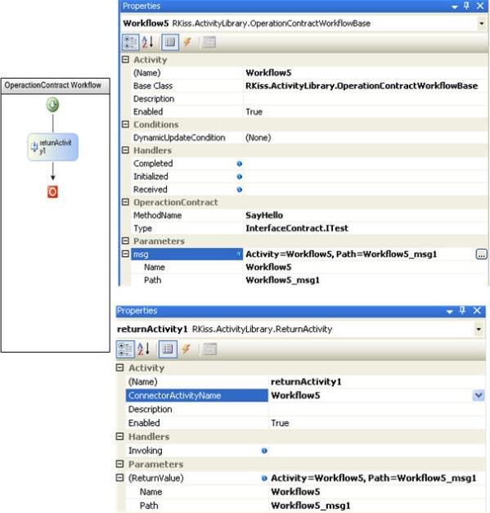Click the green start node in workflow
This screenshot has width=490, height=513.
pyautogui.click(x=52, y=105)
